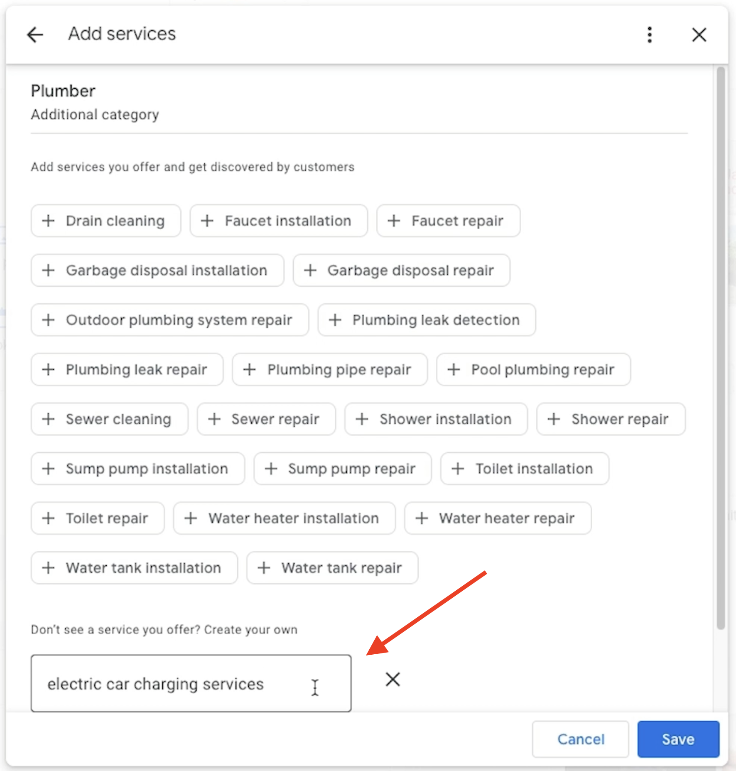The width and height of the screenshot is (736, 771).
Task: Select the Faucet repair chip
Action: (x=448, y=221)
